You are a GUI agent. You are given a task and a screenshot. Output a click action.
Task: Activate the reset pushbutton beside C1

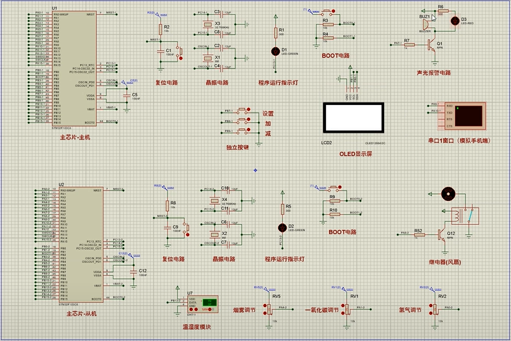tap(179, 52)
